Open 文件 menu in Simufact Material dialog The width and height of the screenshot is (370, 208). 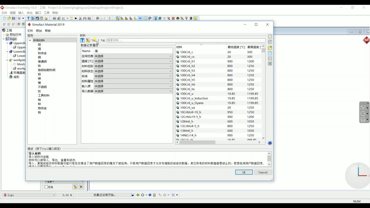30,31
